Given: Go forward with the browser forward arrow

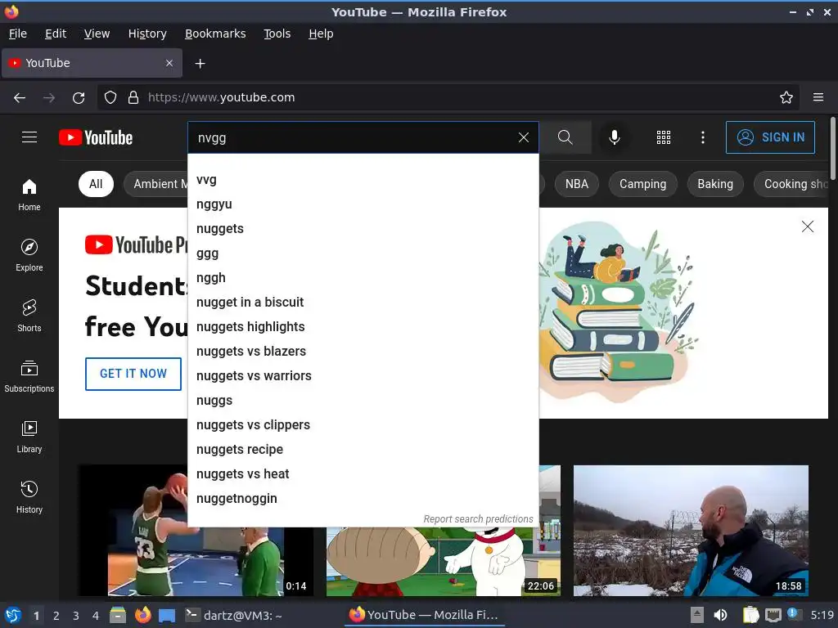Looking at the screenshot, I should click(x=49, y=98).
